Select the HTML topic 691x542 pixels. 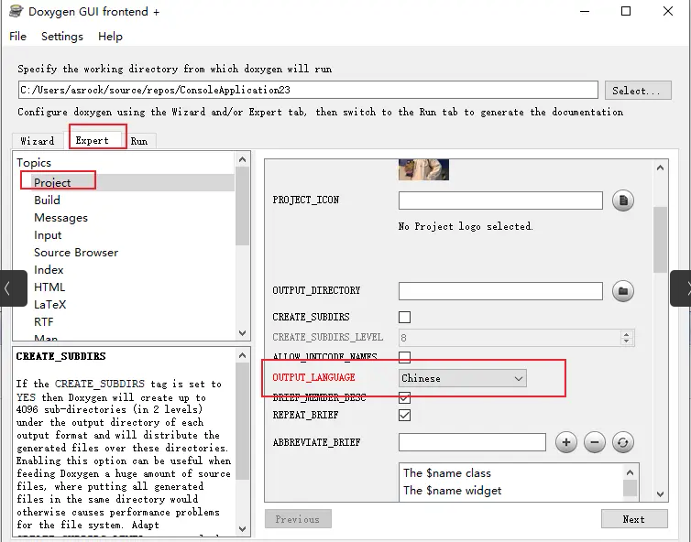49,287
